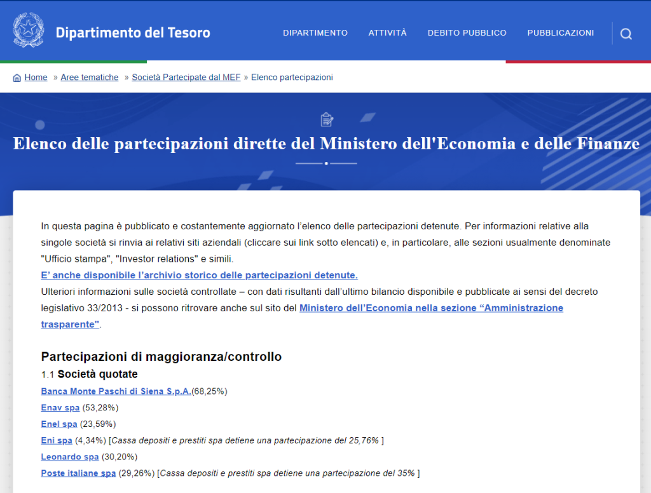The height and width of the screenshot is (493, 651).
Task: Open Banca Monte Paschi di Siena link
Action: coord(116,391)
